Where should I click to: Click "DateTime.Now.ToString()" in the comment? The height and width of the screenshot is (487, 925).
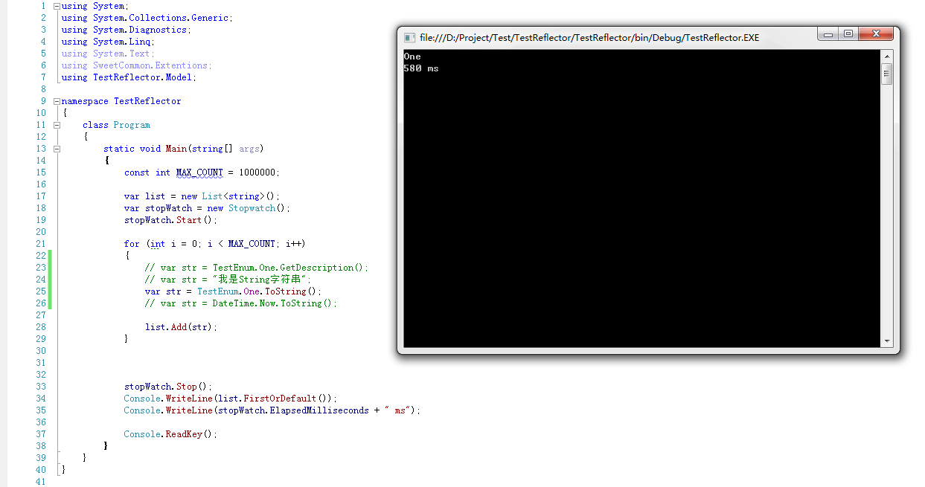click(272, 303)
